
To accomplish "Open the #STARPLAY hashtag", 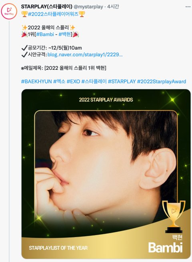I will [x=122, y=81].
